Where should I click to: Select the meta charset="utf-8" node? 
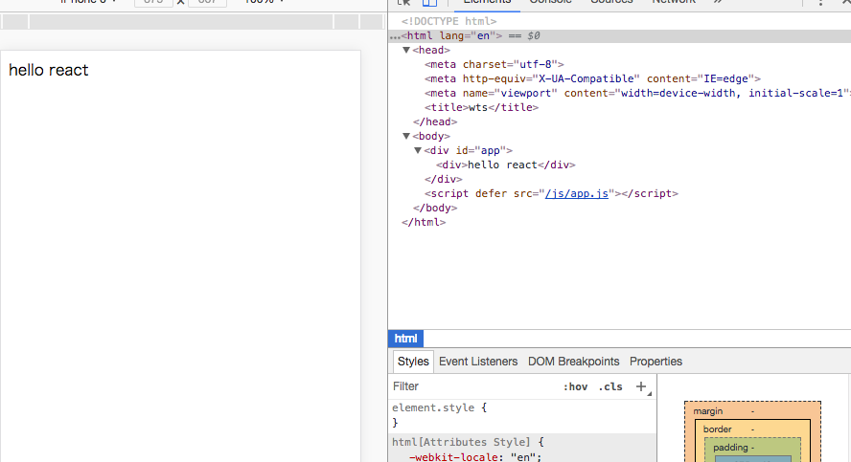coord(494,64)
